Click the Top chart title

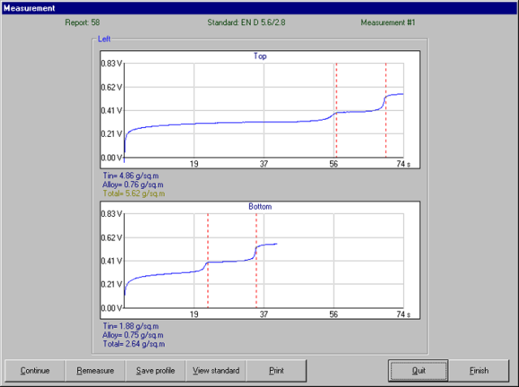260,56
